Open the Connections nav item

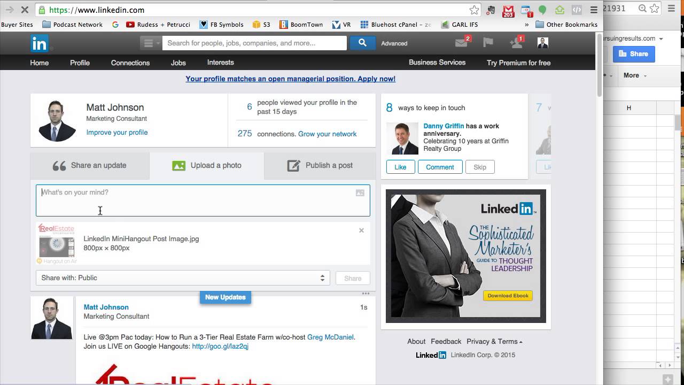click(x=130, y=63)
